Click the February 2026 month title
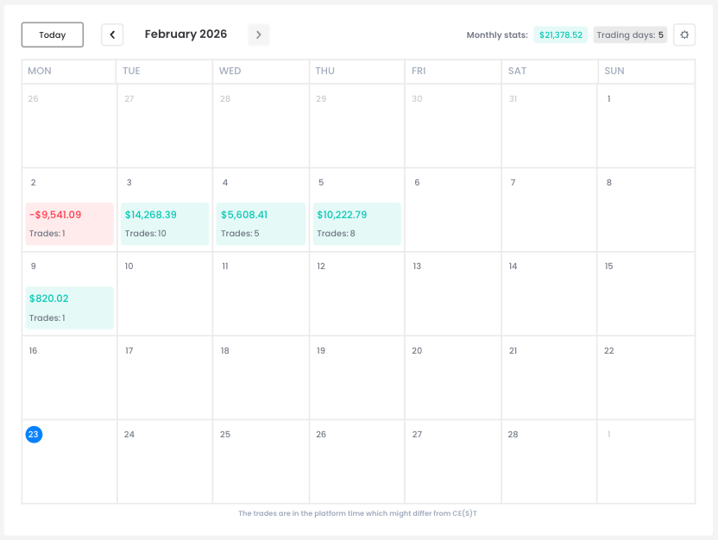Image resolution: width=718 pixels, height=540 pixels. [186, 34]
